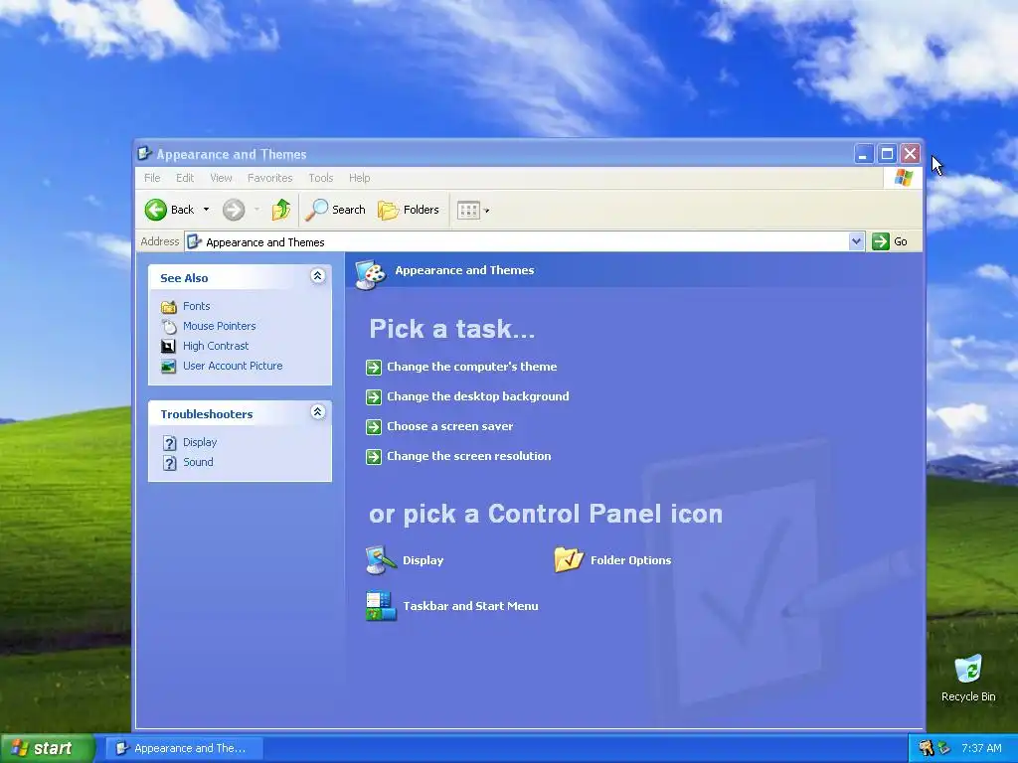Open the Start menu
1018x763 pixels.
coord(47,748)
